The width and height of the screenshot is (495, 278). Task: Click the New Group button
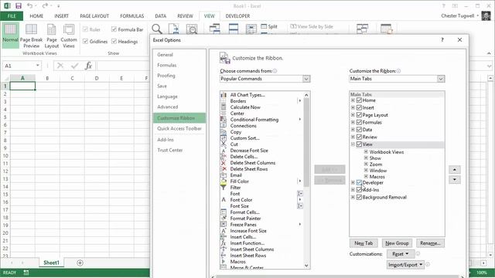(397, 243)
